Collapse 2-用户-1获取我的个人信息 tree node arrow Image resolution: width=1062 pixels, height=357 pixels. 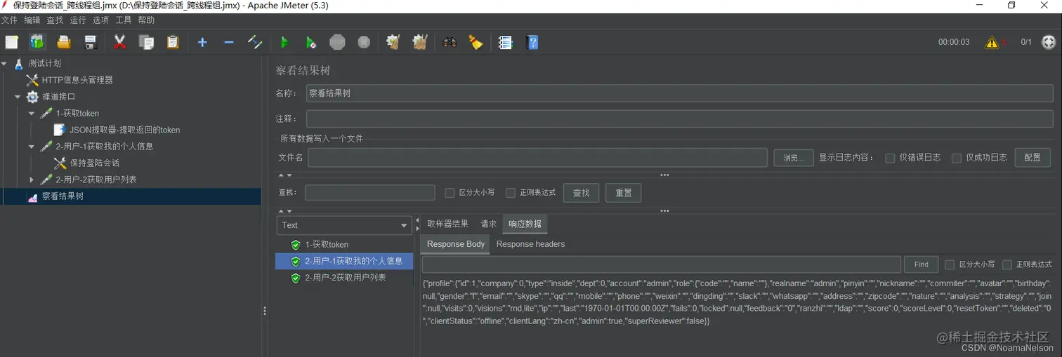tap(32, 147)
